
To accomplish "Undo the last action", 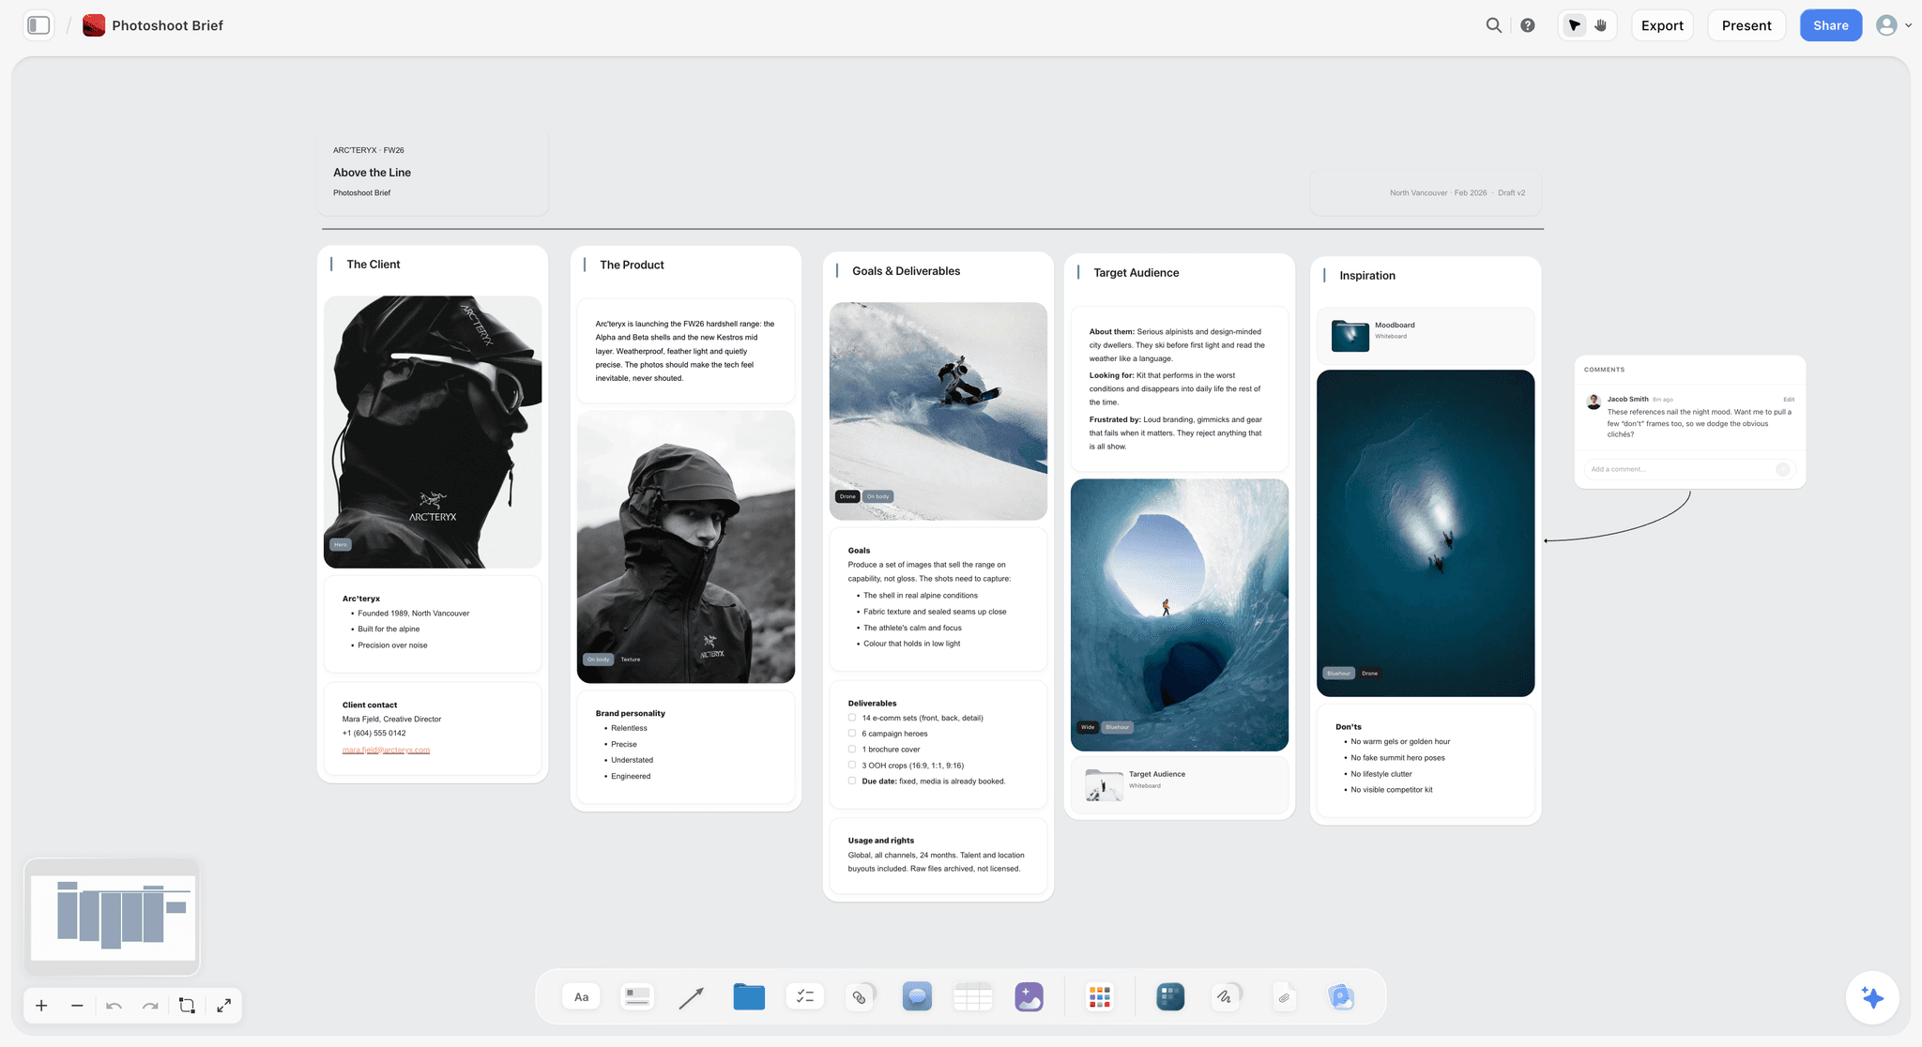I will point(114,1006).
